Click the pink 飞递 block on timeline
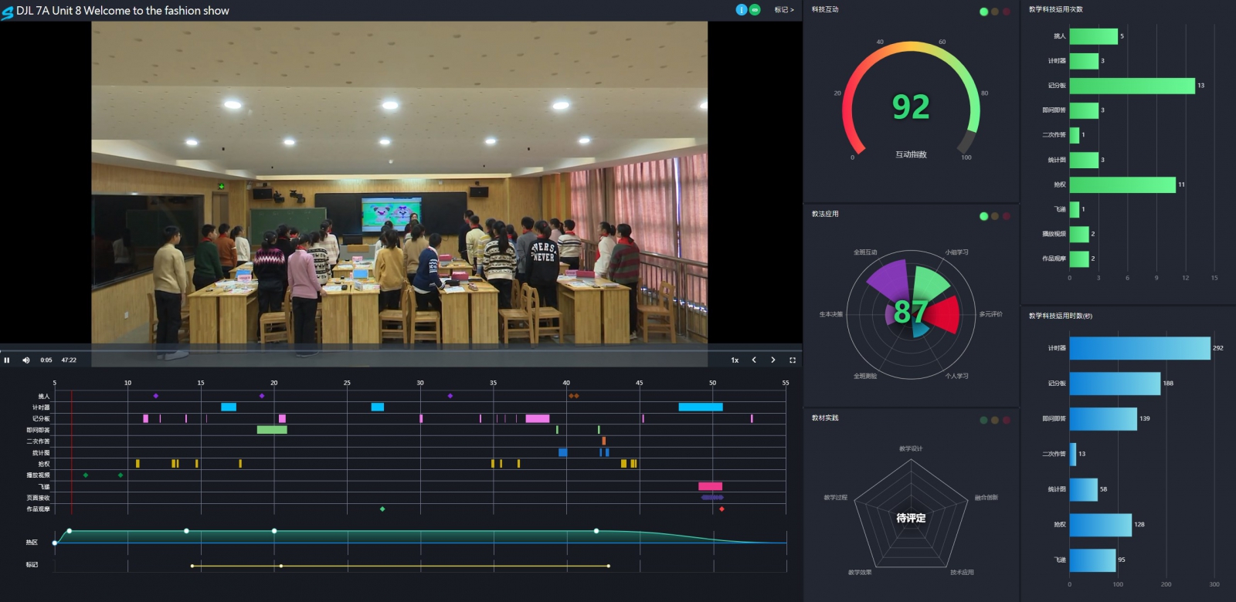 tap(710, 486)
